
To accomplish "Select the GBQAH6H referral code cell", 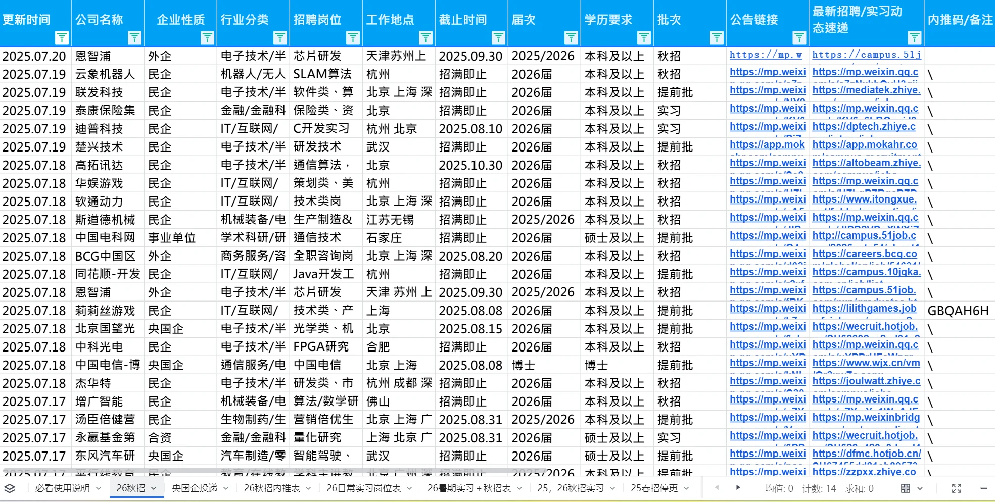I will tap(959, 311).
